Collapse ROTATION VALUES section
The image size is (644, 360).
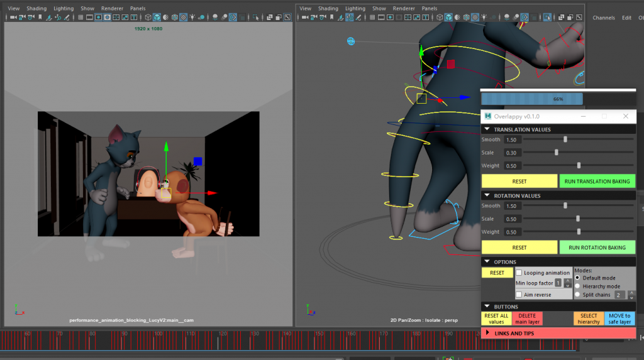pyautogui.click(x=487, y=195)
